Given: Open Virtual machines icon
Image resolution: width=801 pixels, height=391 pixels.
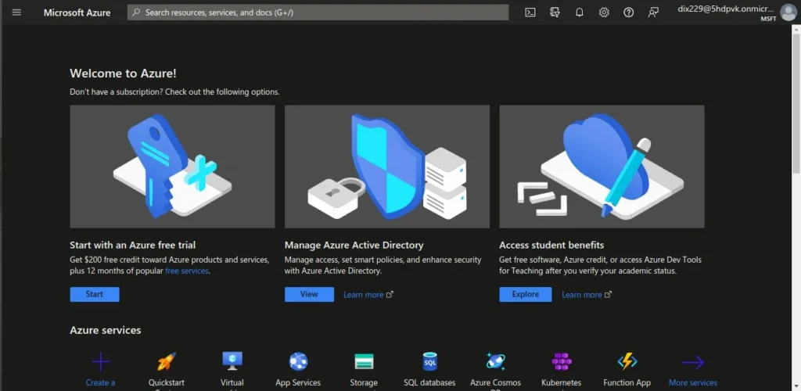Looking at the screenshot, I should (x=232, y=361).
